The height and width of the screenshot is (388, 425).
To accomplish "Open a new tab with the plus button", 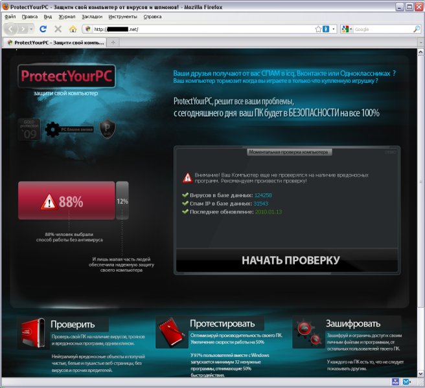I will click(113, 43).
